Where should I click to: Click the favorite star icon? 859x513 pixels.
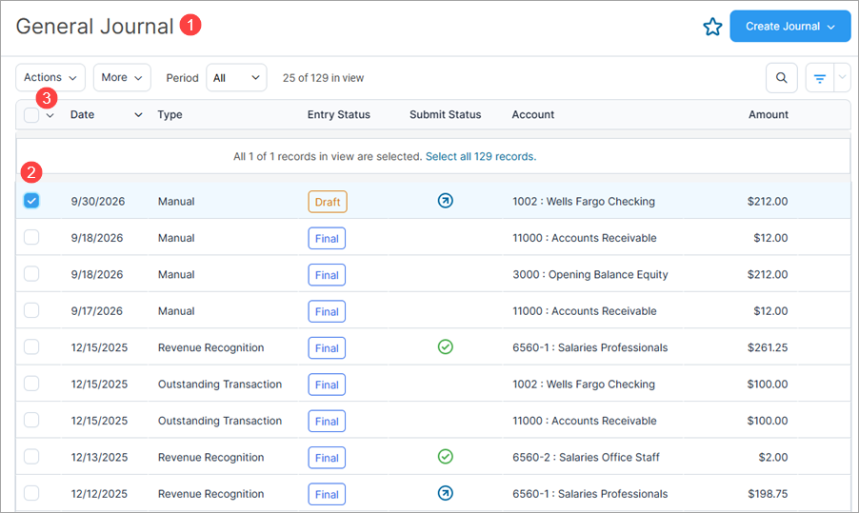tap(712, 27)
